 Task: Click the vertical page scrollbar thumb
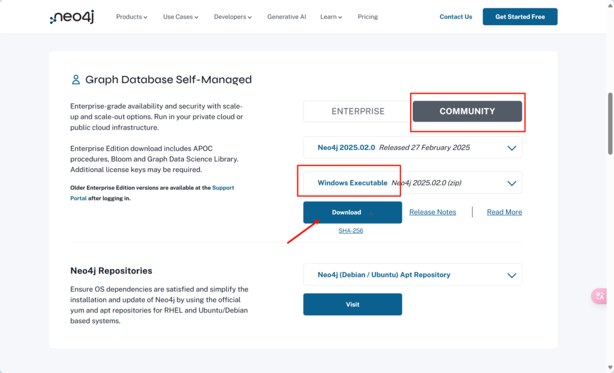click(x=610, y=124)
